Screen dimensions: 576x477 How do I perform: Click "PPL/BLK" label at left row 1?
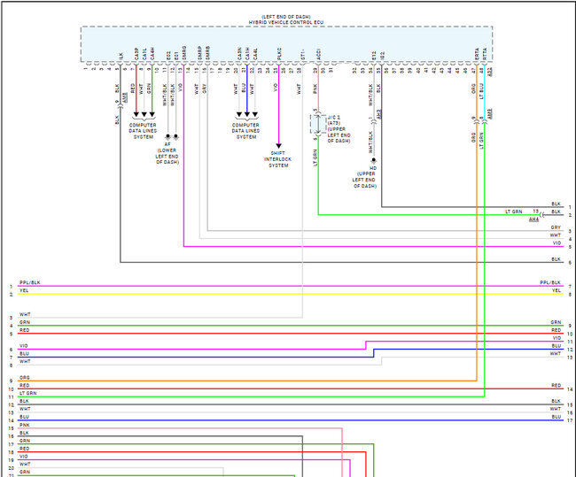(30, 282)
